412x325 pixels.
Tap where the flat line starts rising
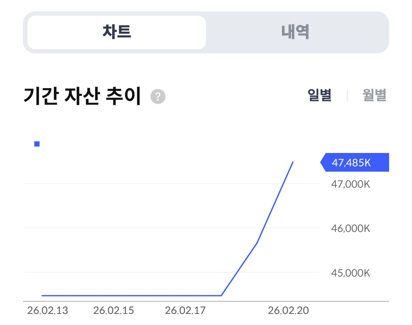[x=221, y=296]
